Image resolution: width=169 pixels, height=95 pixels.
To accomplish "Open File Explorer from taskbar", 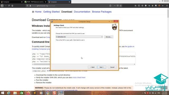I will 15,93.
